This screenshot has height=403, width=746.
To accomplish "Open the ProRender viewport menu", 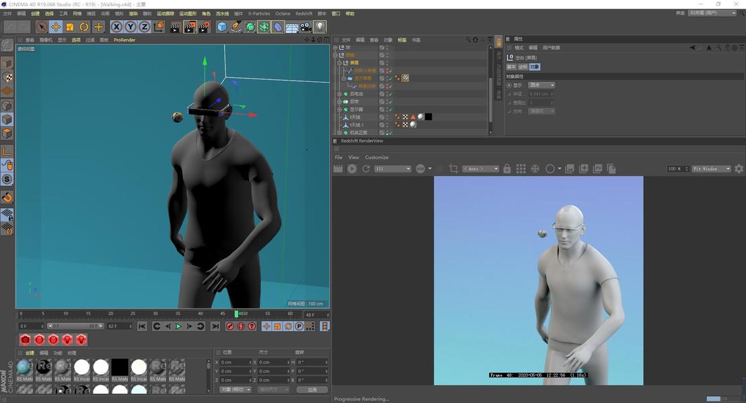I will click(x=124, y=40).
